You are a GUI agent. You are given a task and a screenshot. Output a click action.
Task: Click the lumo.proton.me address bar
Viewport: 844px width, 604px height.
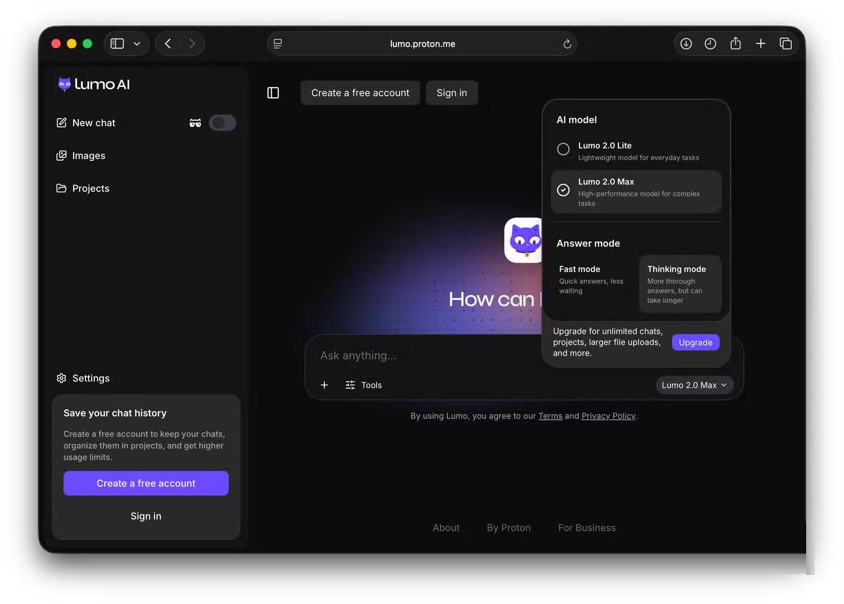(423, 43)
